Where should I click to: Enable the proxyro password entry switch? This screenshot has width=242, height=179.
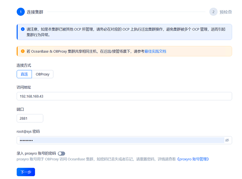[62, 153]
